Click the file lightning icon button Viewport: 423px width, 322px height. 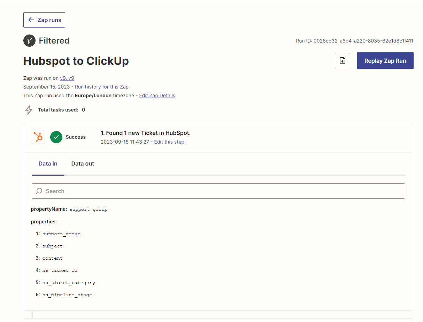point(342,61)
